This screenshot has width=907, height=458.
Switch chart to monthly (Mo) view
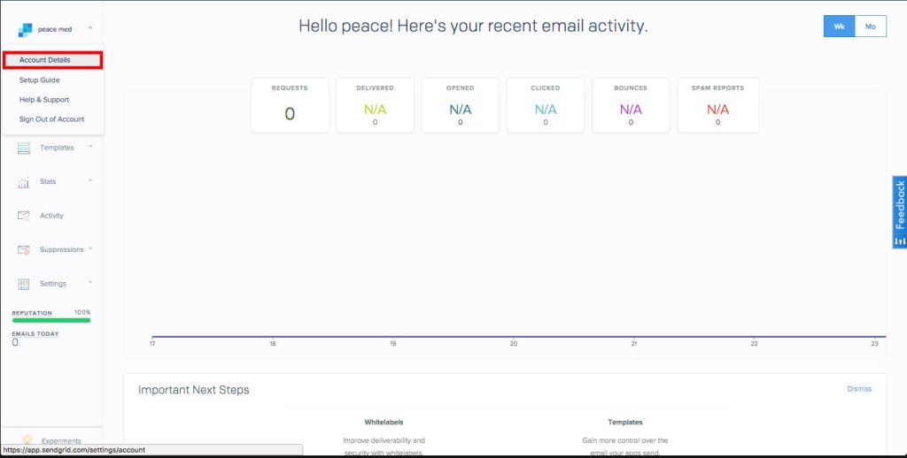click(870, 27)
